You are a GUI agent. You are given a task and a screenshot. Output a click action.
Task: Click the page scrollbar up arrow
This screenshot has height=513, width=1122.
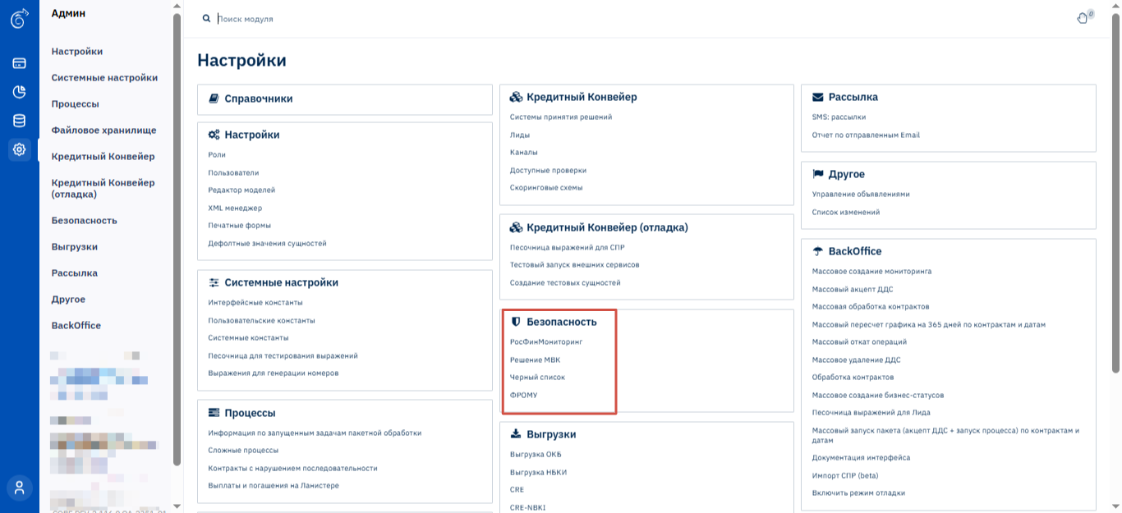pyautogui.click(x=1115, y=6)
